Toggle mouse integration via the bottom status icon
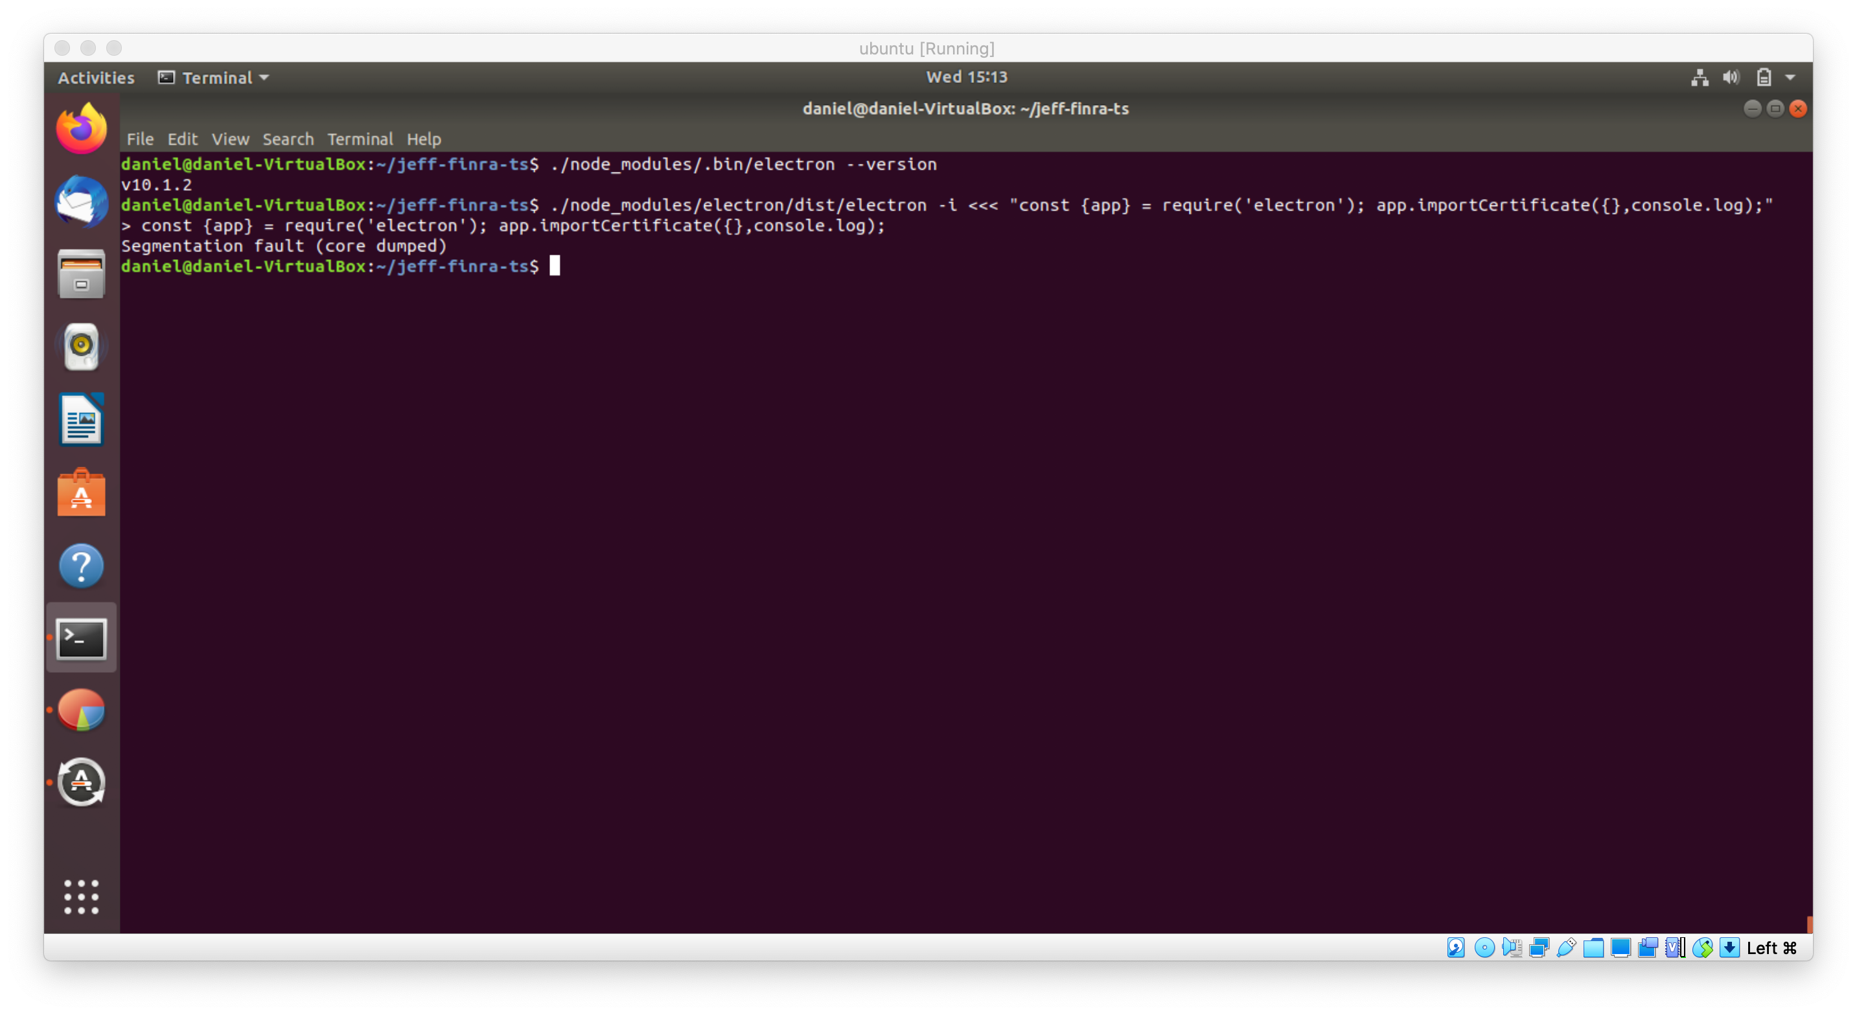This screenshot has height=1015, width=1857. click(1703, 948)
